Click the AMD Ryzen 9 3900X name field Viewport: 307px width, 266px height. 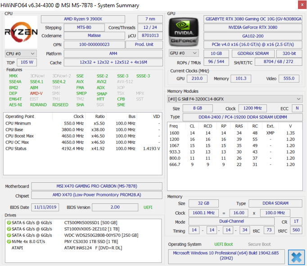click(x=83, y=19)
